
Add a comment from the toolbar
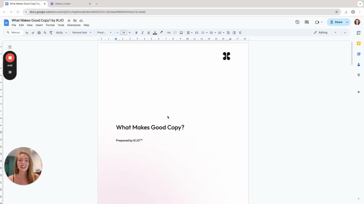175,33
